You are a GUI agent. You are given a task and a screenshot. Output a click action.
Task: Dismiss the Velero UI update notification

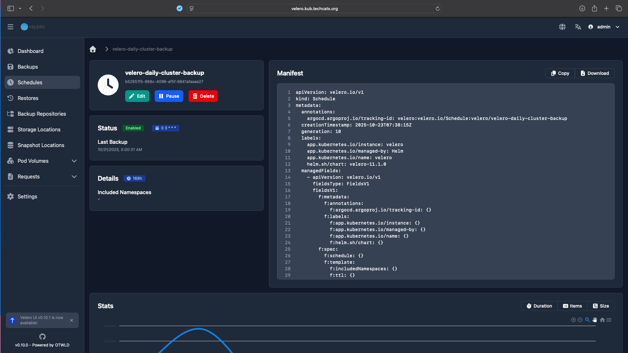coord(72,320)
